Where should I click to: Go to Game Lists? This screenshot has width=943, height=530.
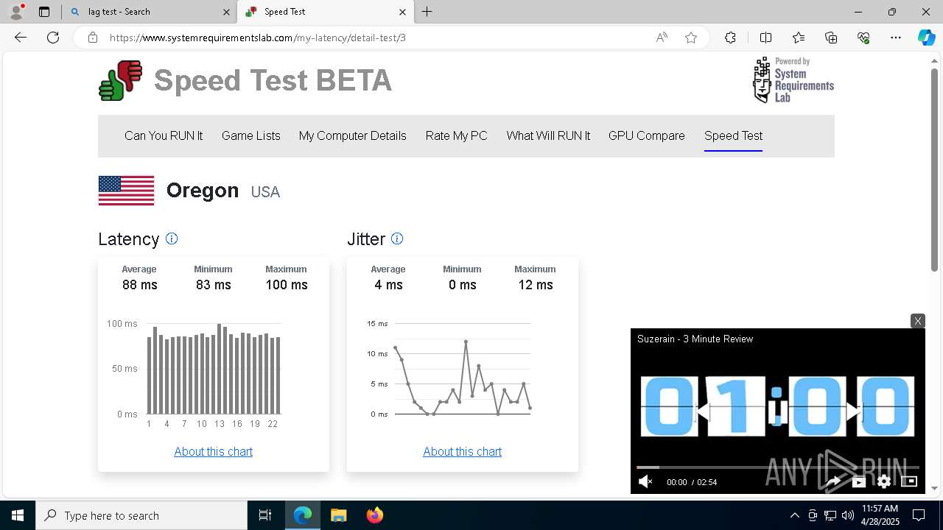(x=251, y=135)
